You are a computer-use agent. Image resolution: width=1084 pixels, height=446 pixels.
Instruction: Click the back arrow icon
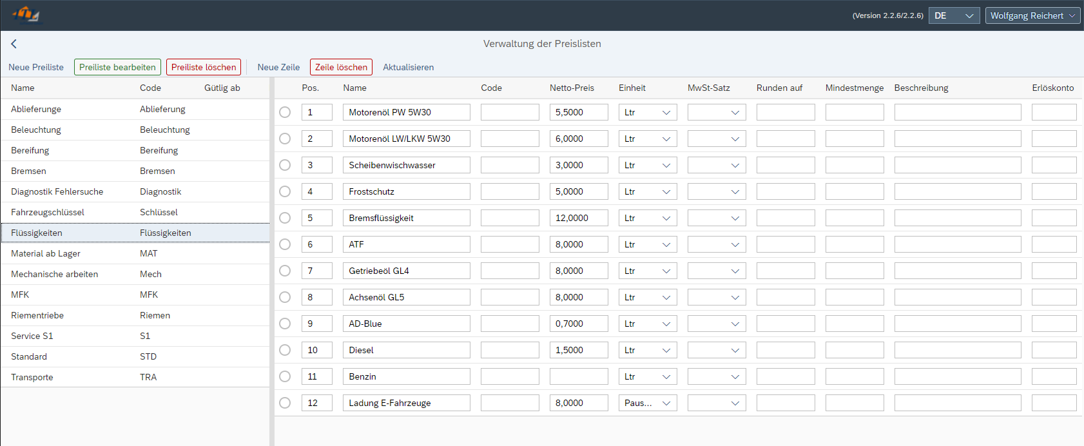[14, 44]
